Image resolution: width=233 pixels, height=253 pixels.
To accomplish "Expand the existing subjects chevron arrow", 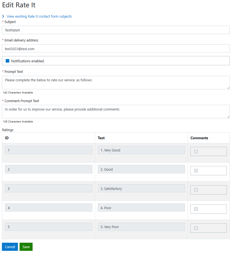I will [3, 17].
